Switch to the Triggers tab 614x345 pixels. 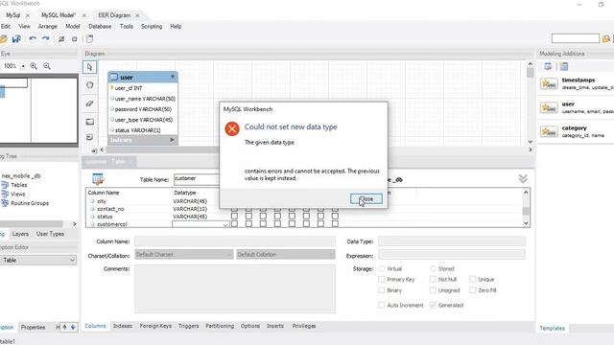[188, 326]
